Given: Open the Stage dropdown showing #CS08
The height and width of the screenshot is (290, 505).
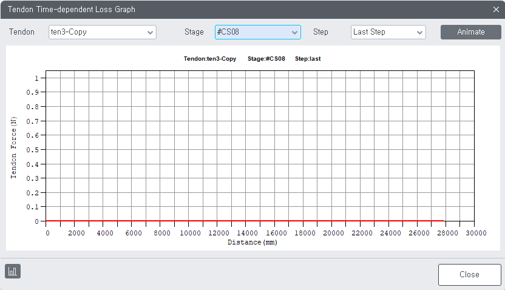Looking at the screenshot, I should tap(257, 32).
